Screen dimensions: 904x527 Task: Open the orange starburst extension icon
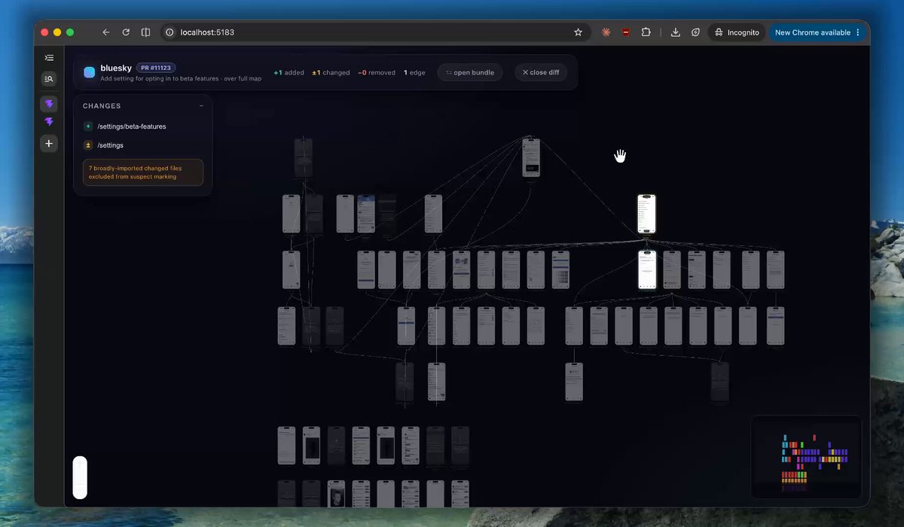click(606, 32)
